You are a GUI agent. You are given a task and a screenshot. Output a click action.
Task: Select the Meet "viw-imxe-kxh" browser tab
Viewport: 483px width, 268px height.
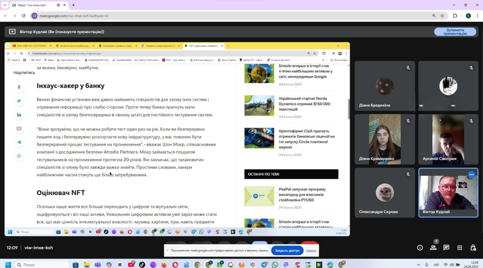[38, 5]
